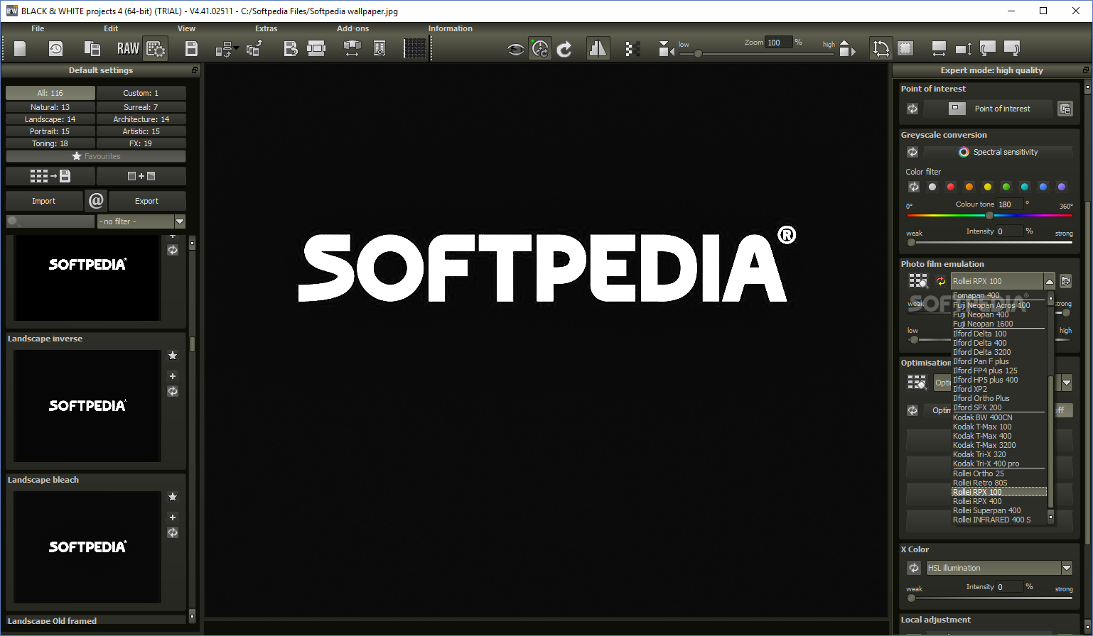
Task: Click the @ email button between Import and Export
Action: [x=96, y=201]
